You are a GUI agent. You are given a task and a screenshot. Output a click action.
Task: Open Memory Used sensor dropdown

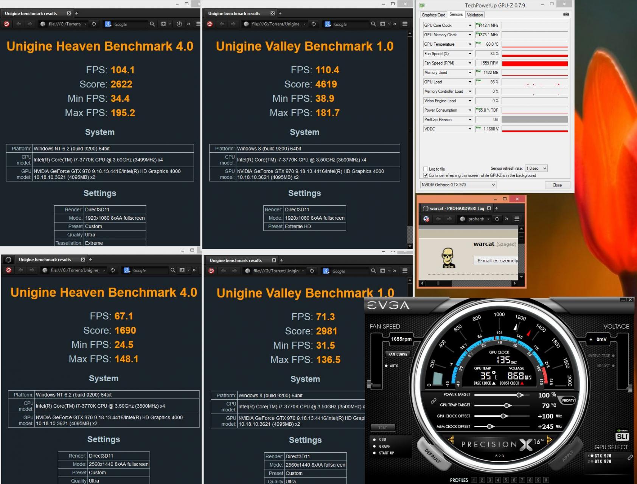(470, 72)
